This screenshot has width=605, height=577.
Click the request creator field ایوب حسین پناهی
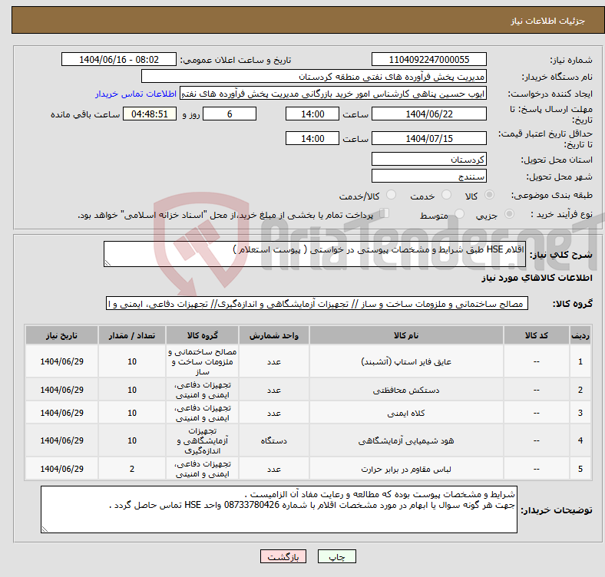click(333, 94)
